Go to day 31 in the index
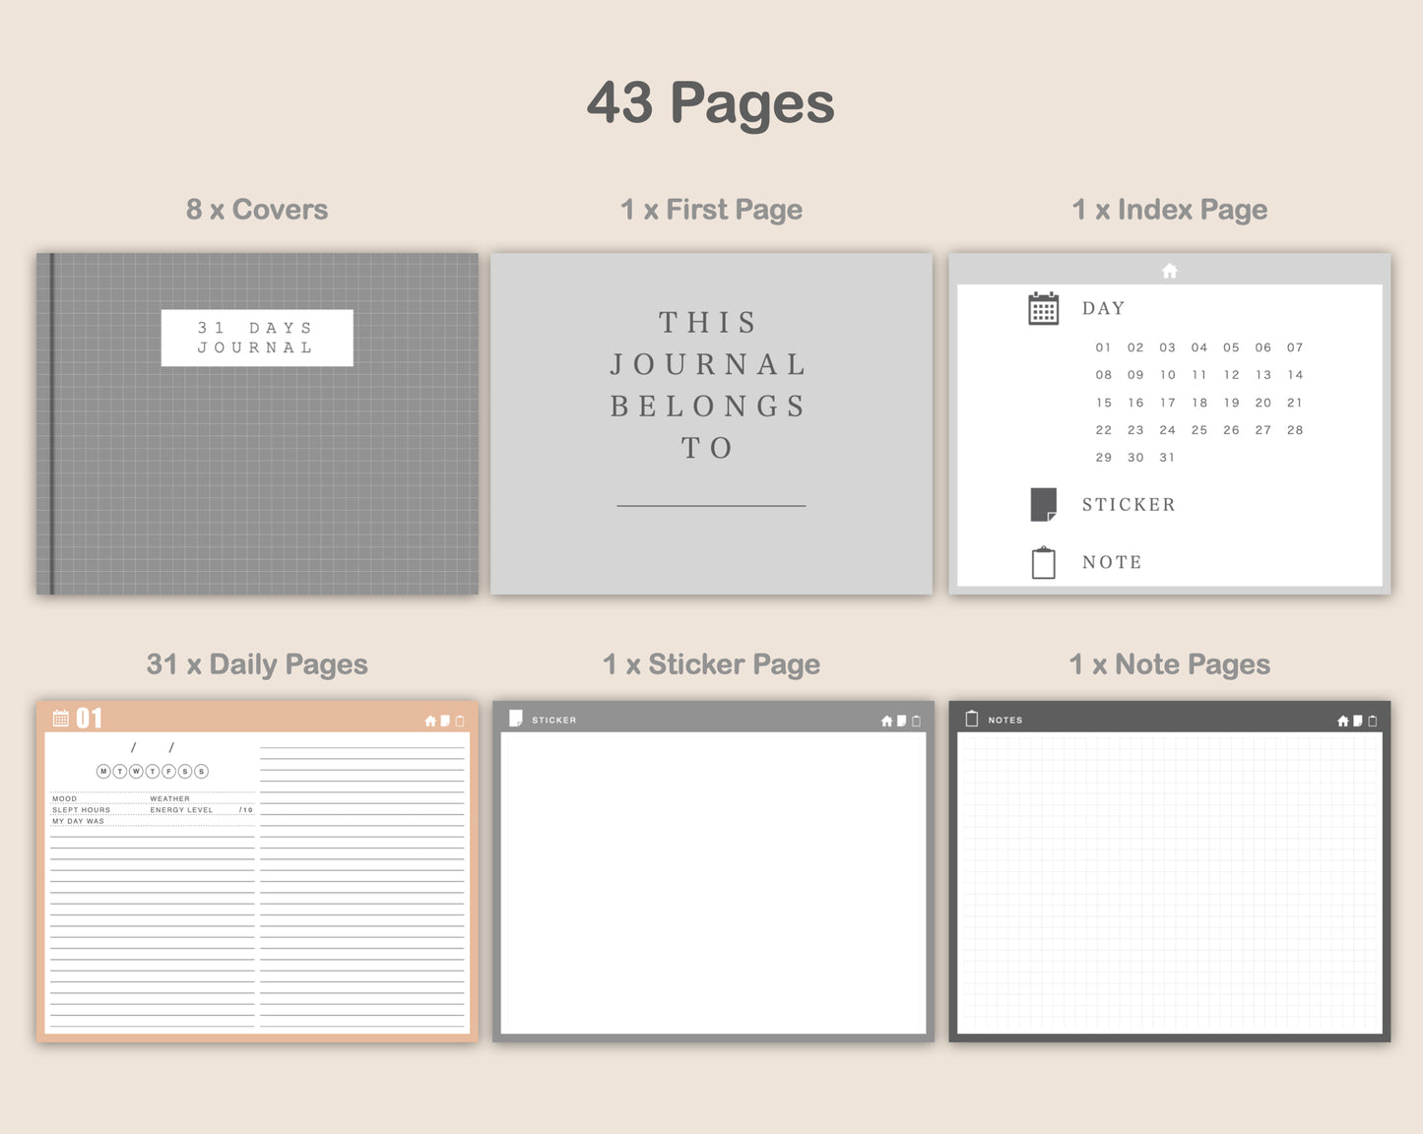The image size is (1423, 1134). point(1167,458)
